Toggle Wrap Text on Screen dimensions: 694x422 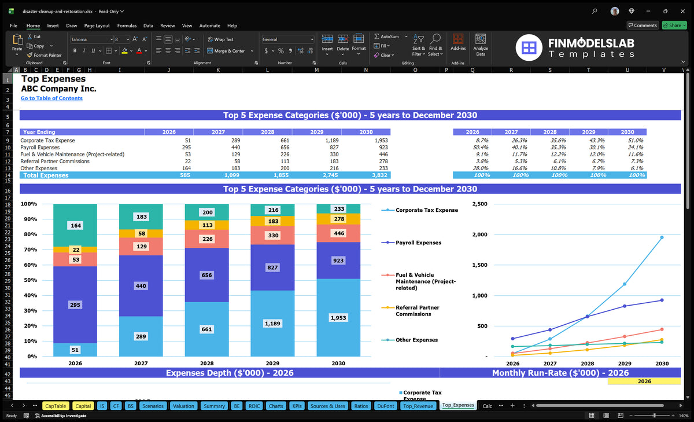pos(220,39)
